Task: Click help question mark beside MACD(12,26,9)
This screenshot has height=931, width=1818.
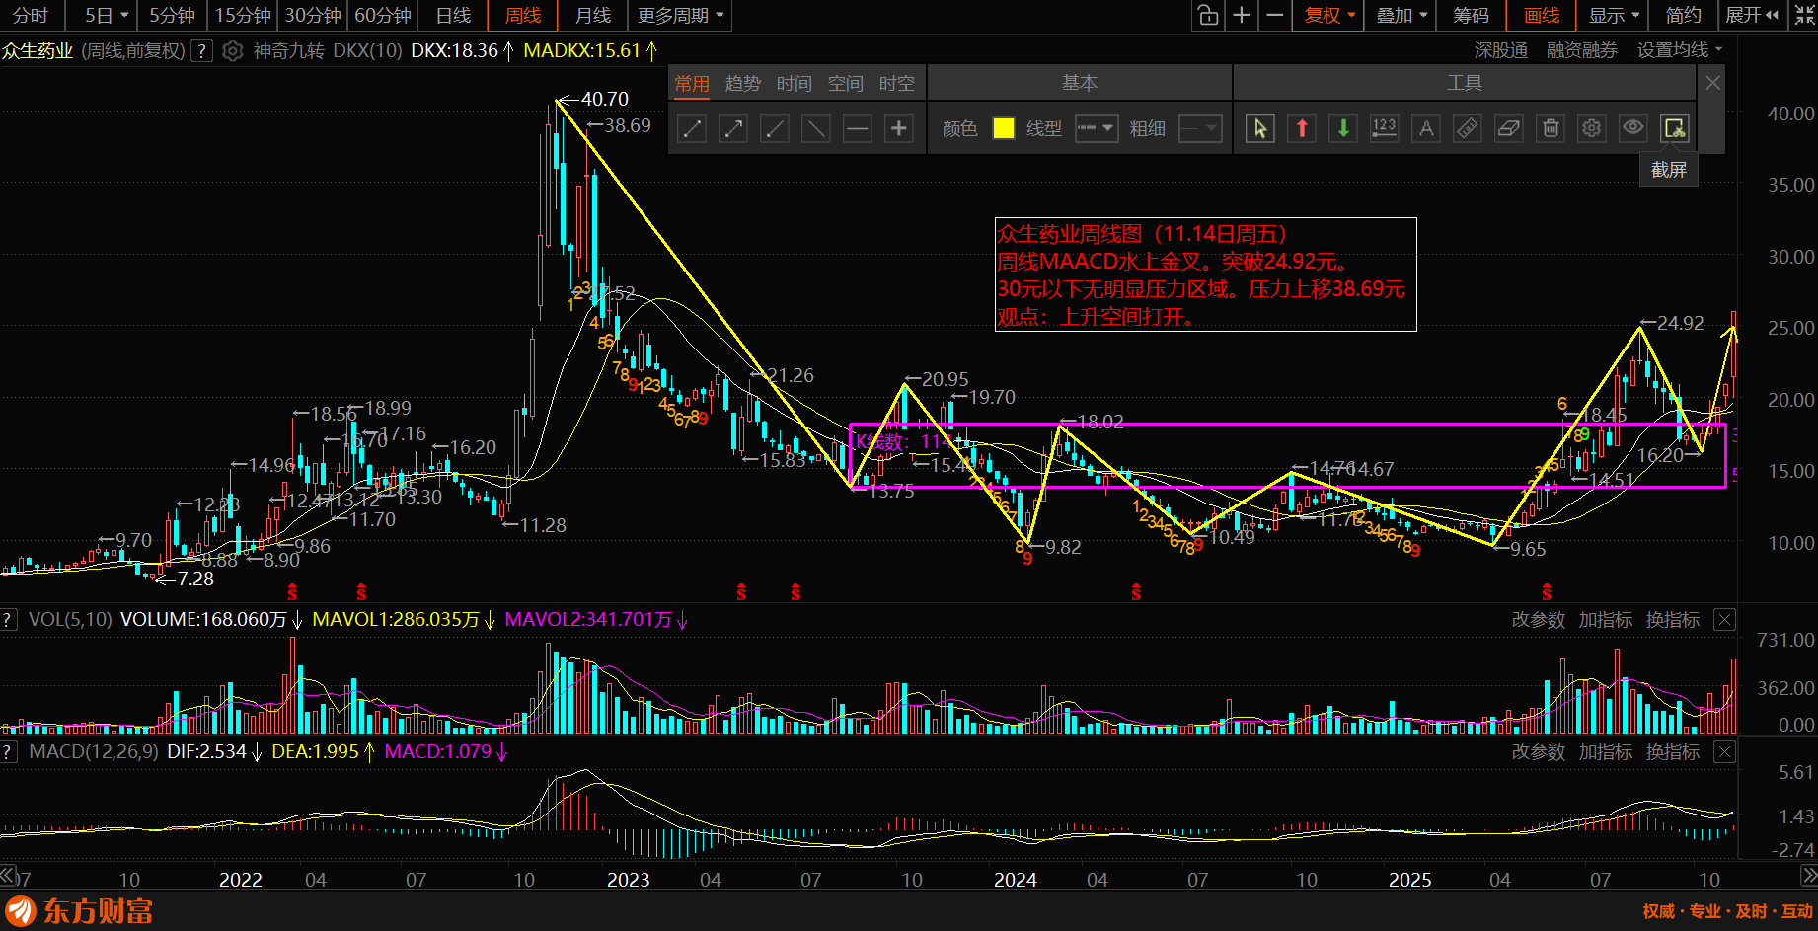Action: pos(9,752)
